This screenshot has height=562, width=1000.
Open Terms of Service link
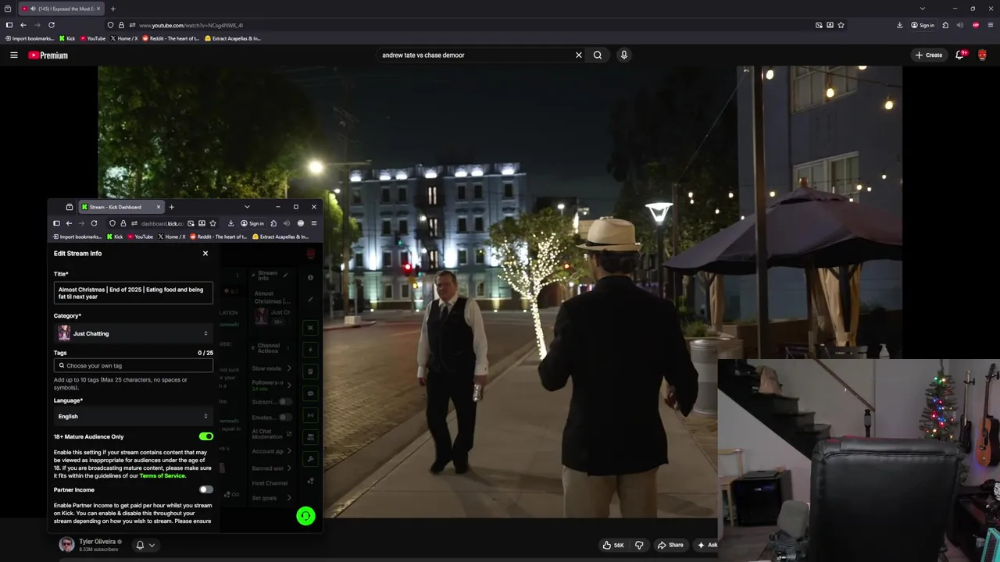pyautogui.click(x=162, y=475)
